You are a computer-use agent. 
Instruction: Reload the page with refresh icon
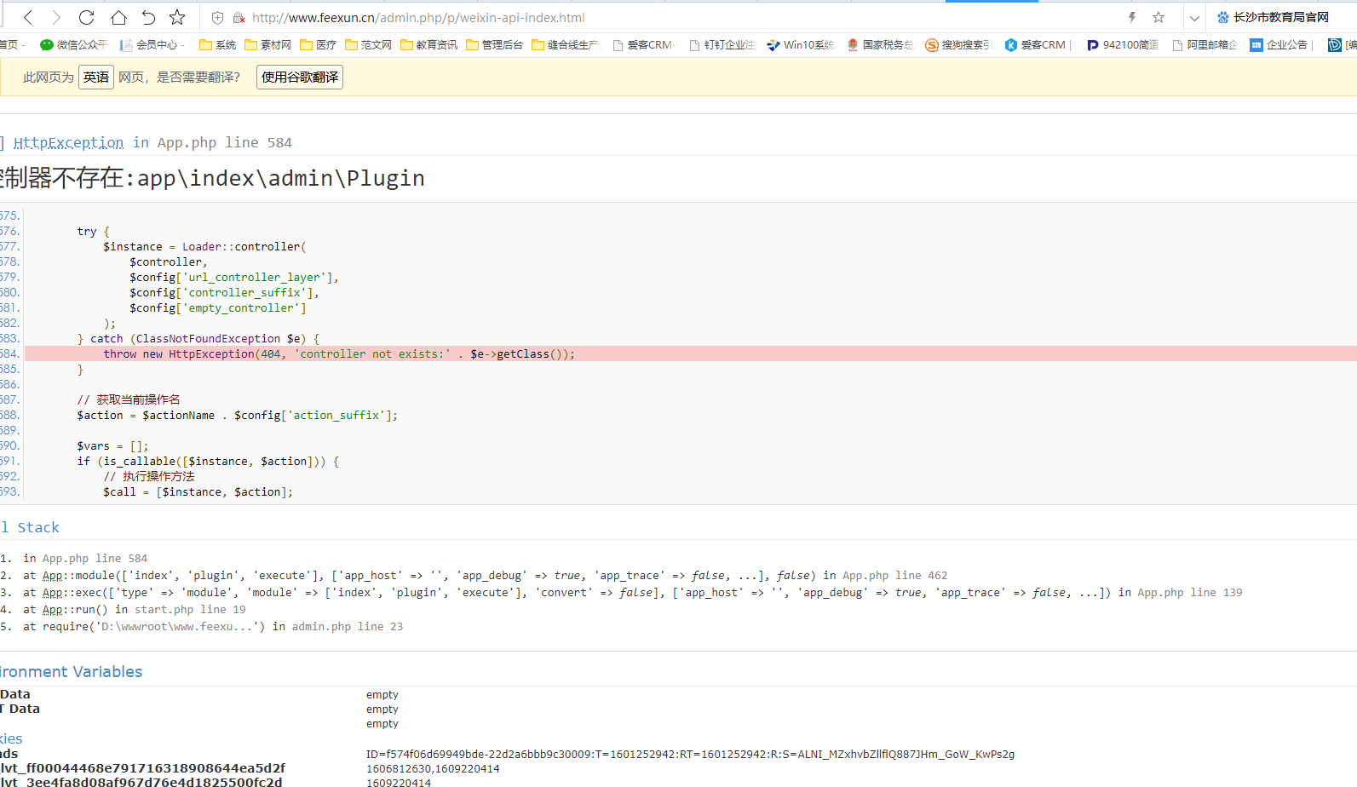coord(86,17)
